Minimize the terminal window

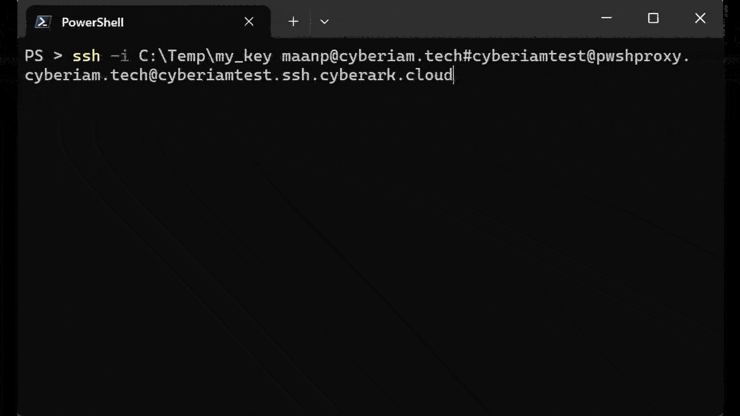(x=606, y=18)
